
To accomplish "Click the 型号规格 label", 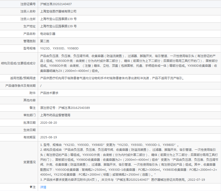I will coord(29,48).
